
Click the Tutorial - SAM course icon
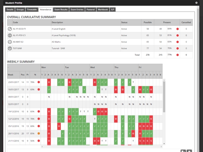pos(10,49)
